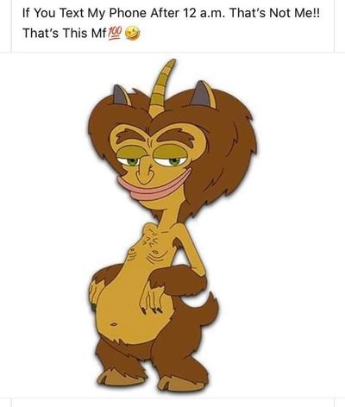Click the monster's long nose
Image resolution: width=345 pixels, height=407 pixels.
(x=144, y=171)
